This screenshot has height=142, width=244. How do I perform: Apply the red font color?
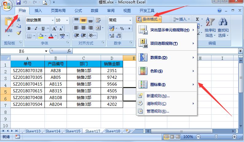(x=51, y=36)
